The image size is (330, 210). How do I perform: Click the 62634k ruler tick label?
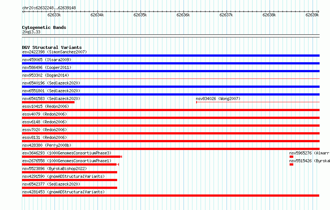97,15
